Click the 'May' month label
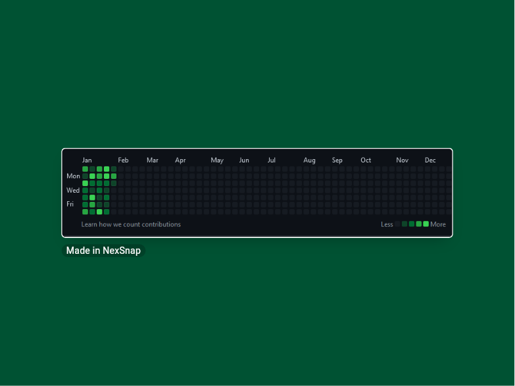This screenshot has width=515, height=386. pyautogui.click(x=217, y=160)
